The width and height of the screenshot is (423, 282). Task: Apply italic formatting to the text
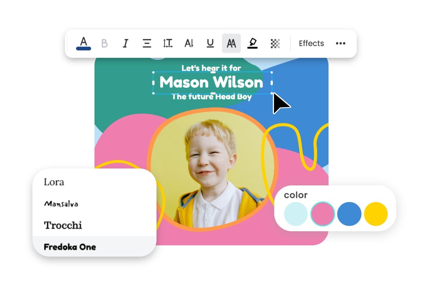pos(125,43)
